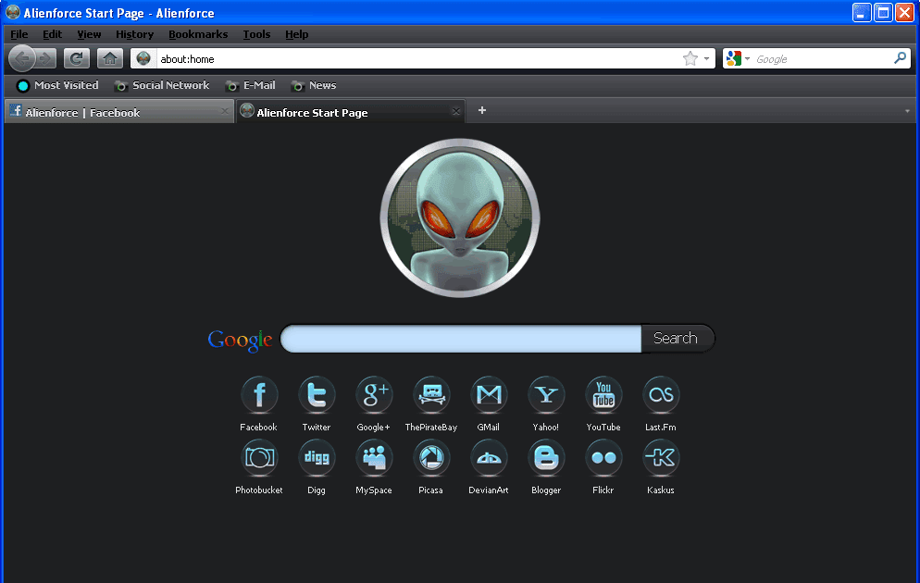Open the MySpace shortcut icon

point(374,457)
